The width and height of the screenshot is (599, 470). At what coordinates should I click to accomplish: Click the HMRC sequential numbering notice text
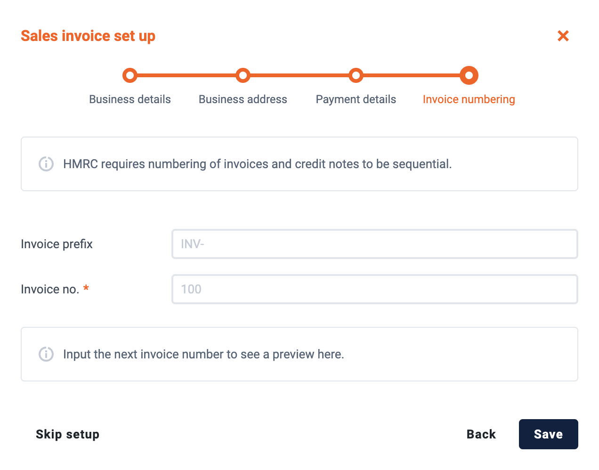258,164
